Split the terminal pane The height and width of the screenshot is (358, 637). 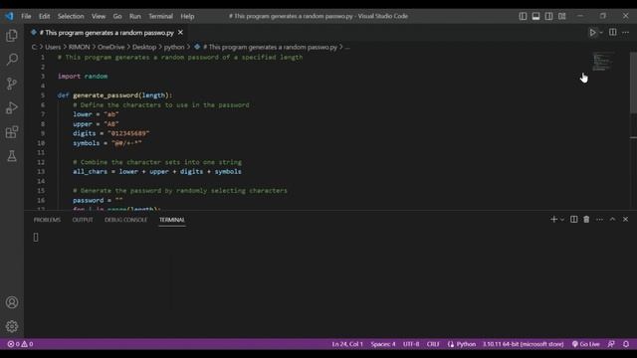pyautogui.click(x=573, y=219)
